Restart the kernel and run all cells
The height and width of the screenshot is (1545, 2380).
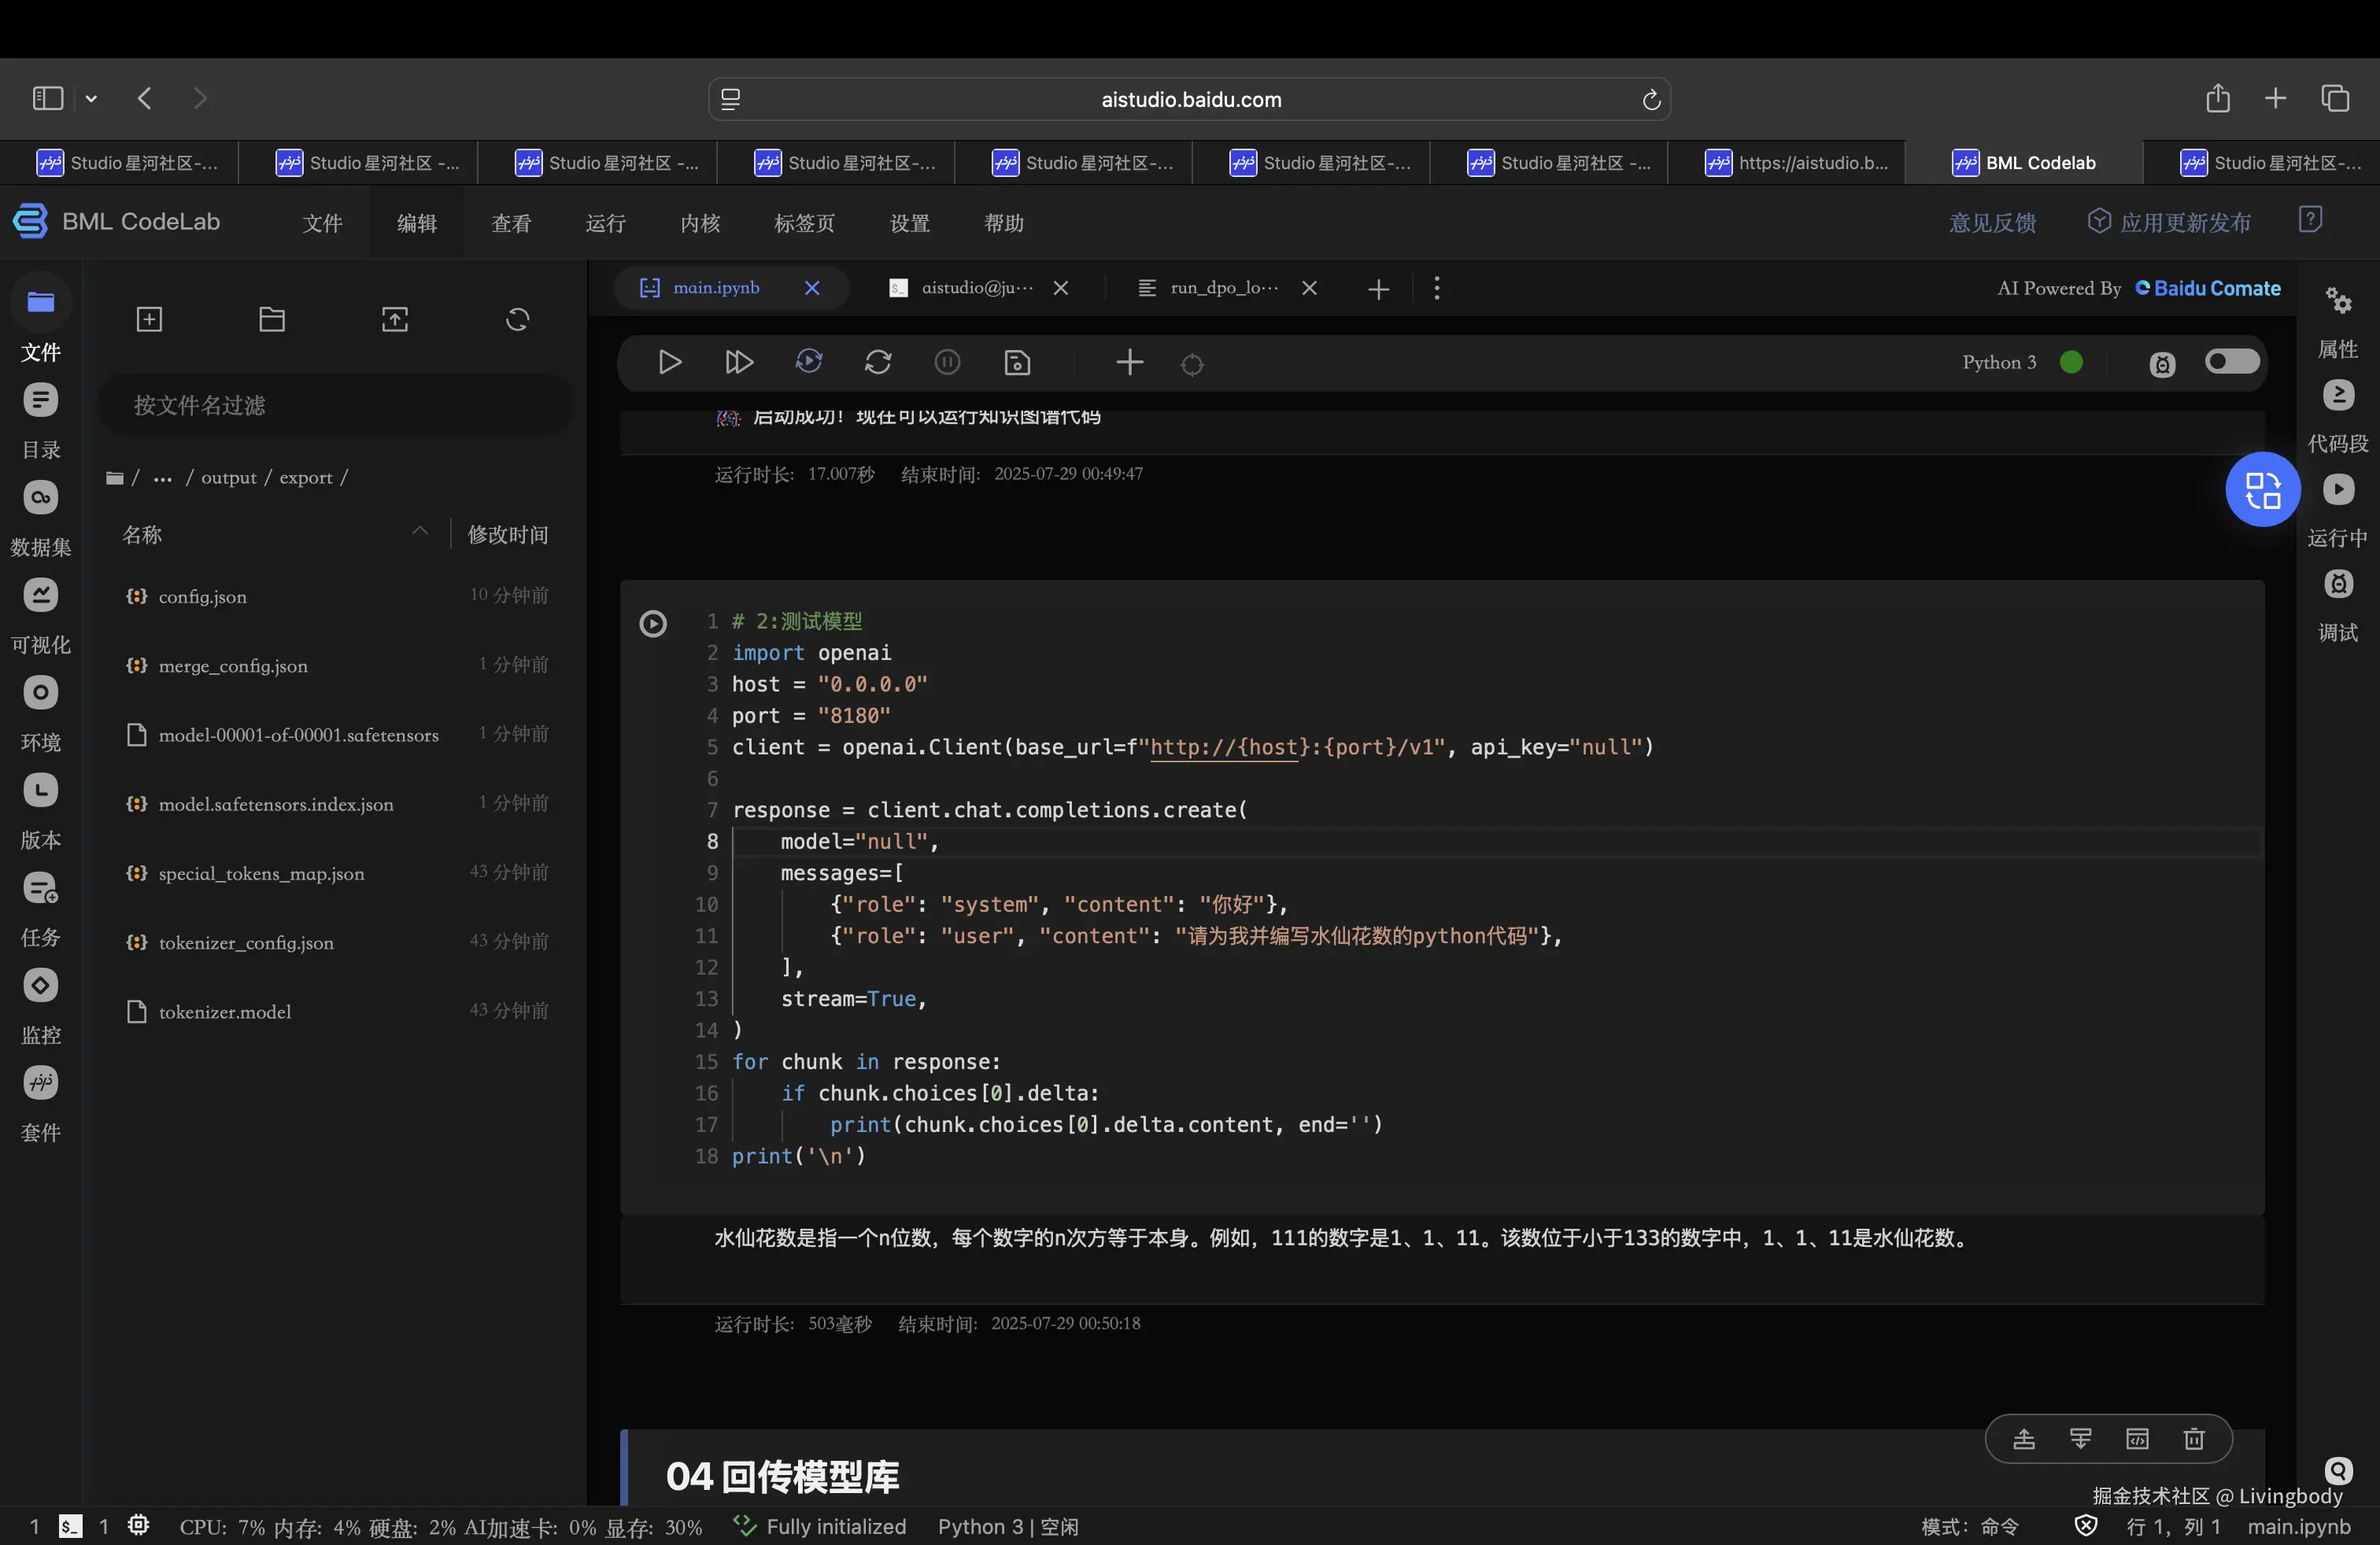click(x=809, y=362)
